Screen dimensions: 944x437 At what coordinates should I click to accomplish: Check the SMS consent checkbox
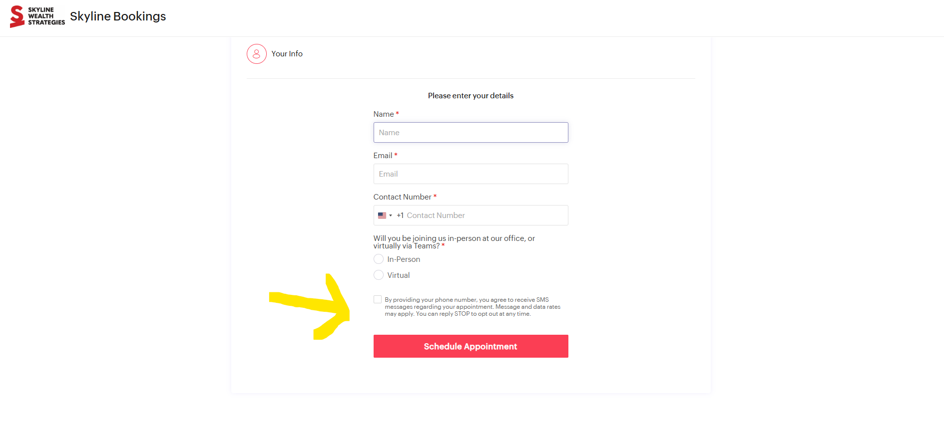(378, 299)
